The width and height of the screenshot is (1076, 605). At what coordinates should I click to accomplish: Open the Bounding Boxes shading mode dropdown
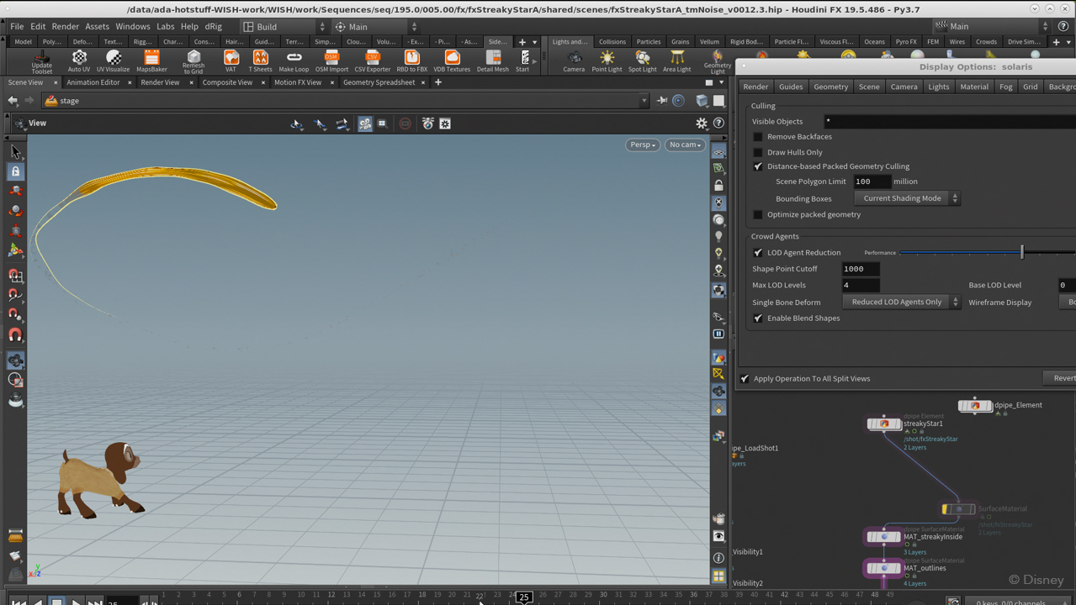(907, 198)
